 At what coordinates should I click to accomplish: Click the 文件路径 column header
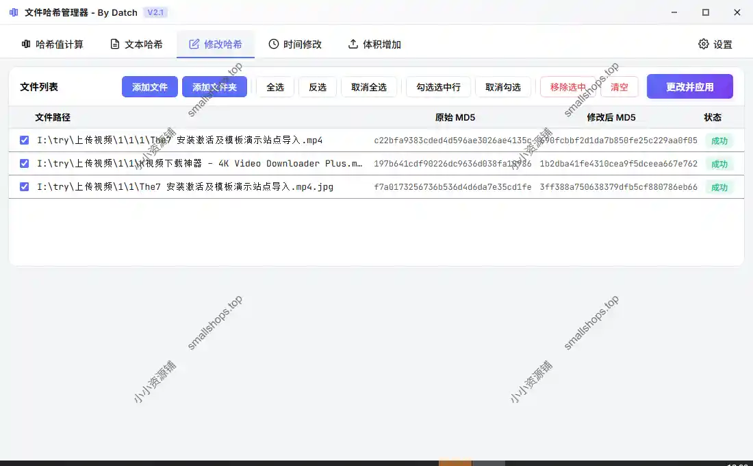[x=53, y=117]
